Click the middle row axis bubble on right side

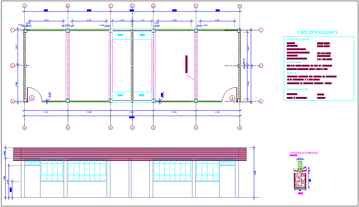[261, 66]
